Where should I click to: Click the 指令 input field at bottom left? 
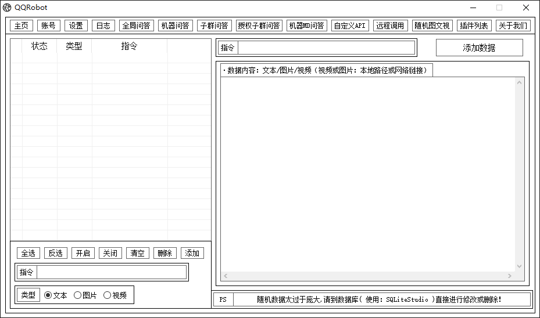112,272
